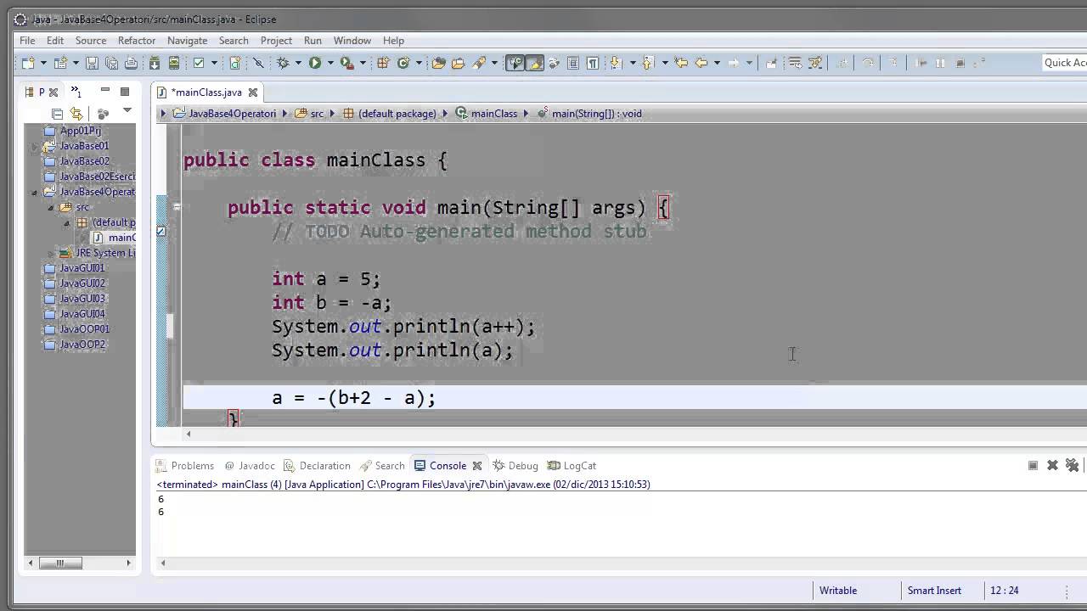
Task: Run the program with the green Run icon
Action: point(315,63)
